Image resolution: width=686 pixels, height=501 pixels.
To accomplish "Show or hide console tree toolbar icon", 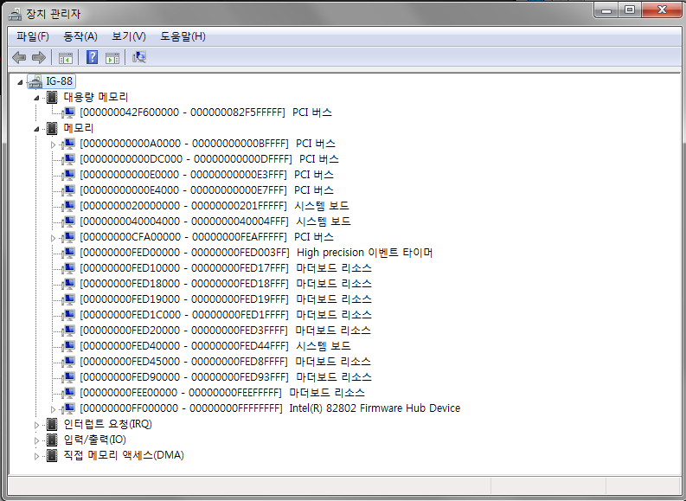I will pyautogui.click(x=66, y=57).
